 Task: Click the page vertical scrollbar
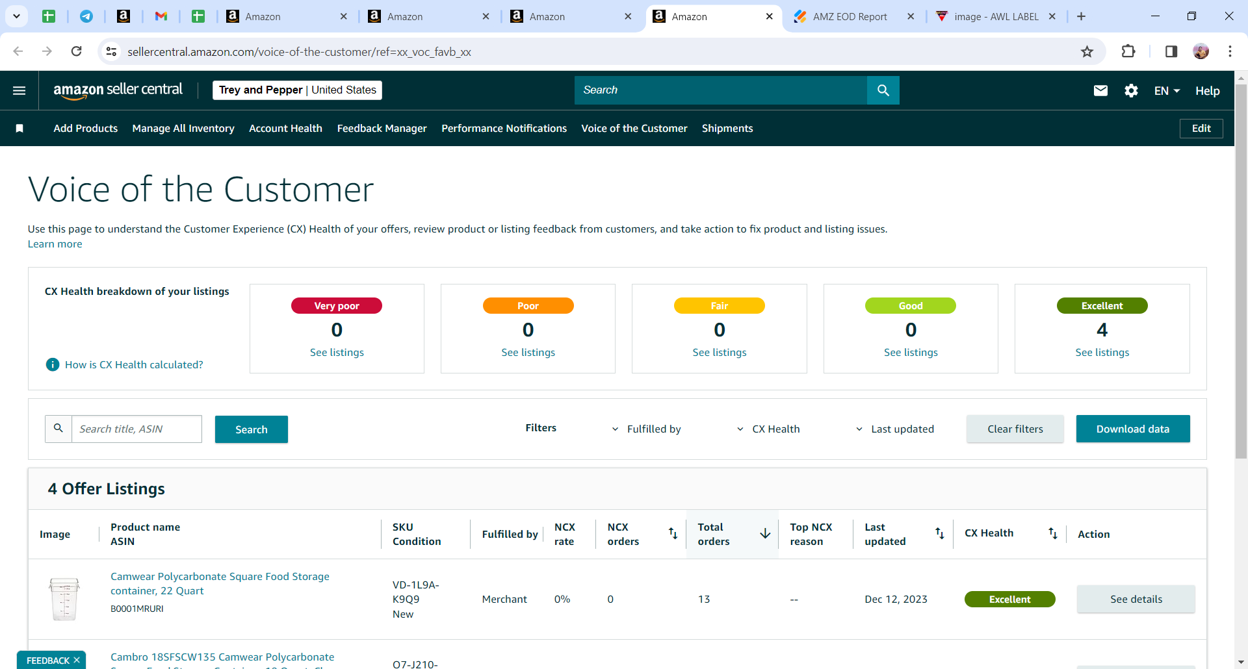pyautogui.click(x=1241, y=273)
